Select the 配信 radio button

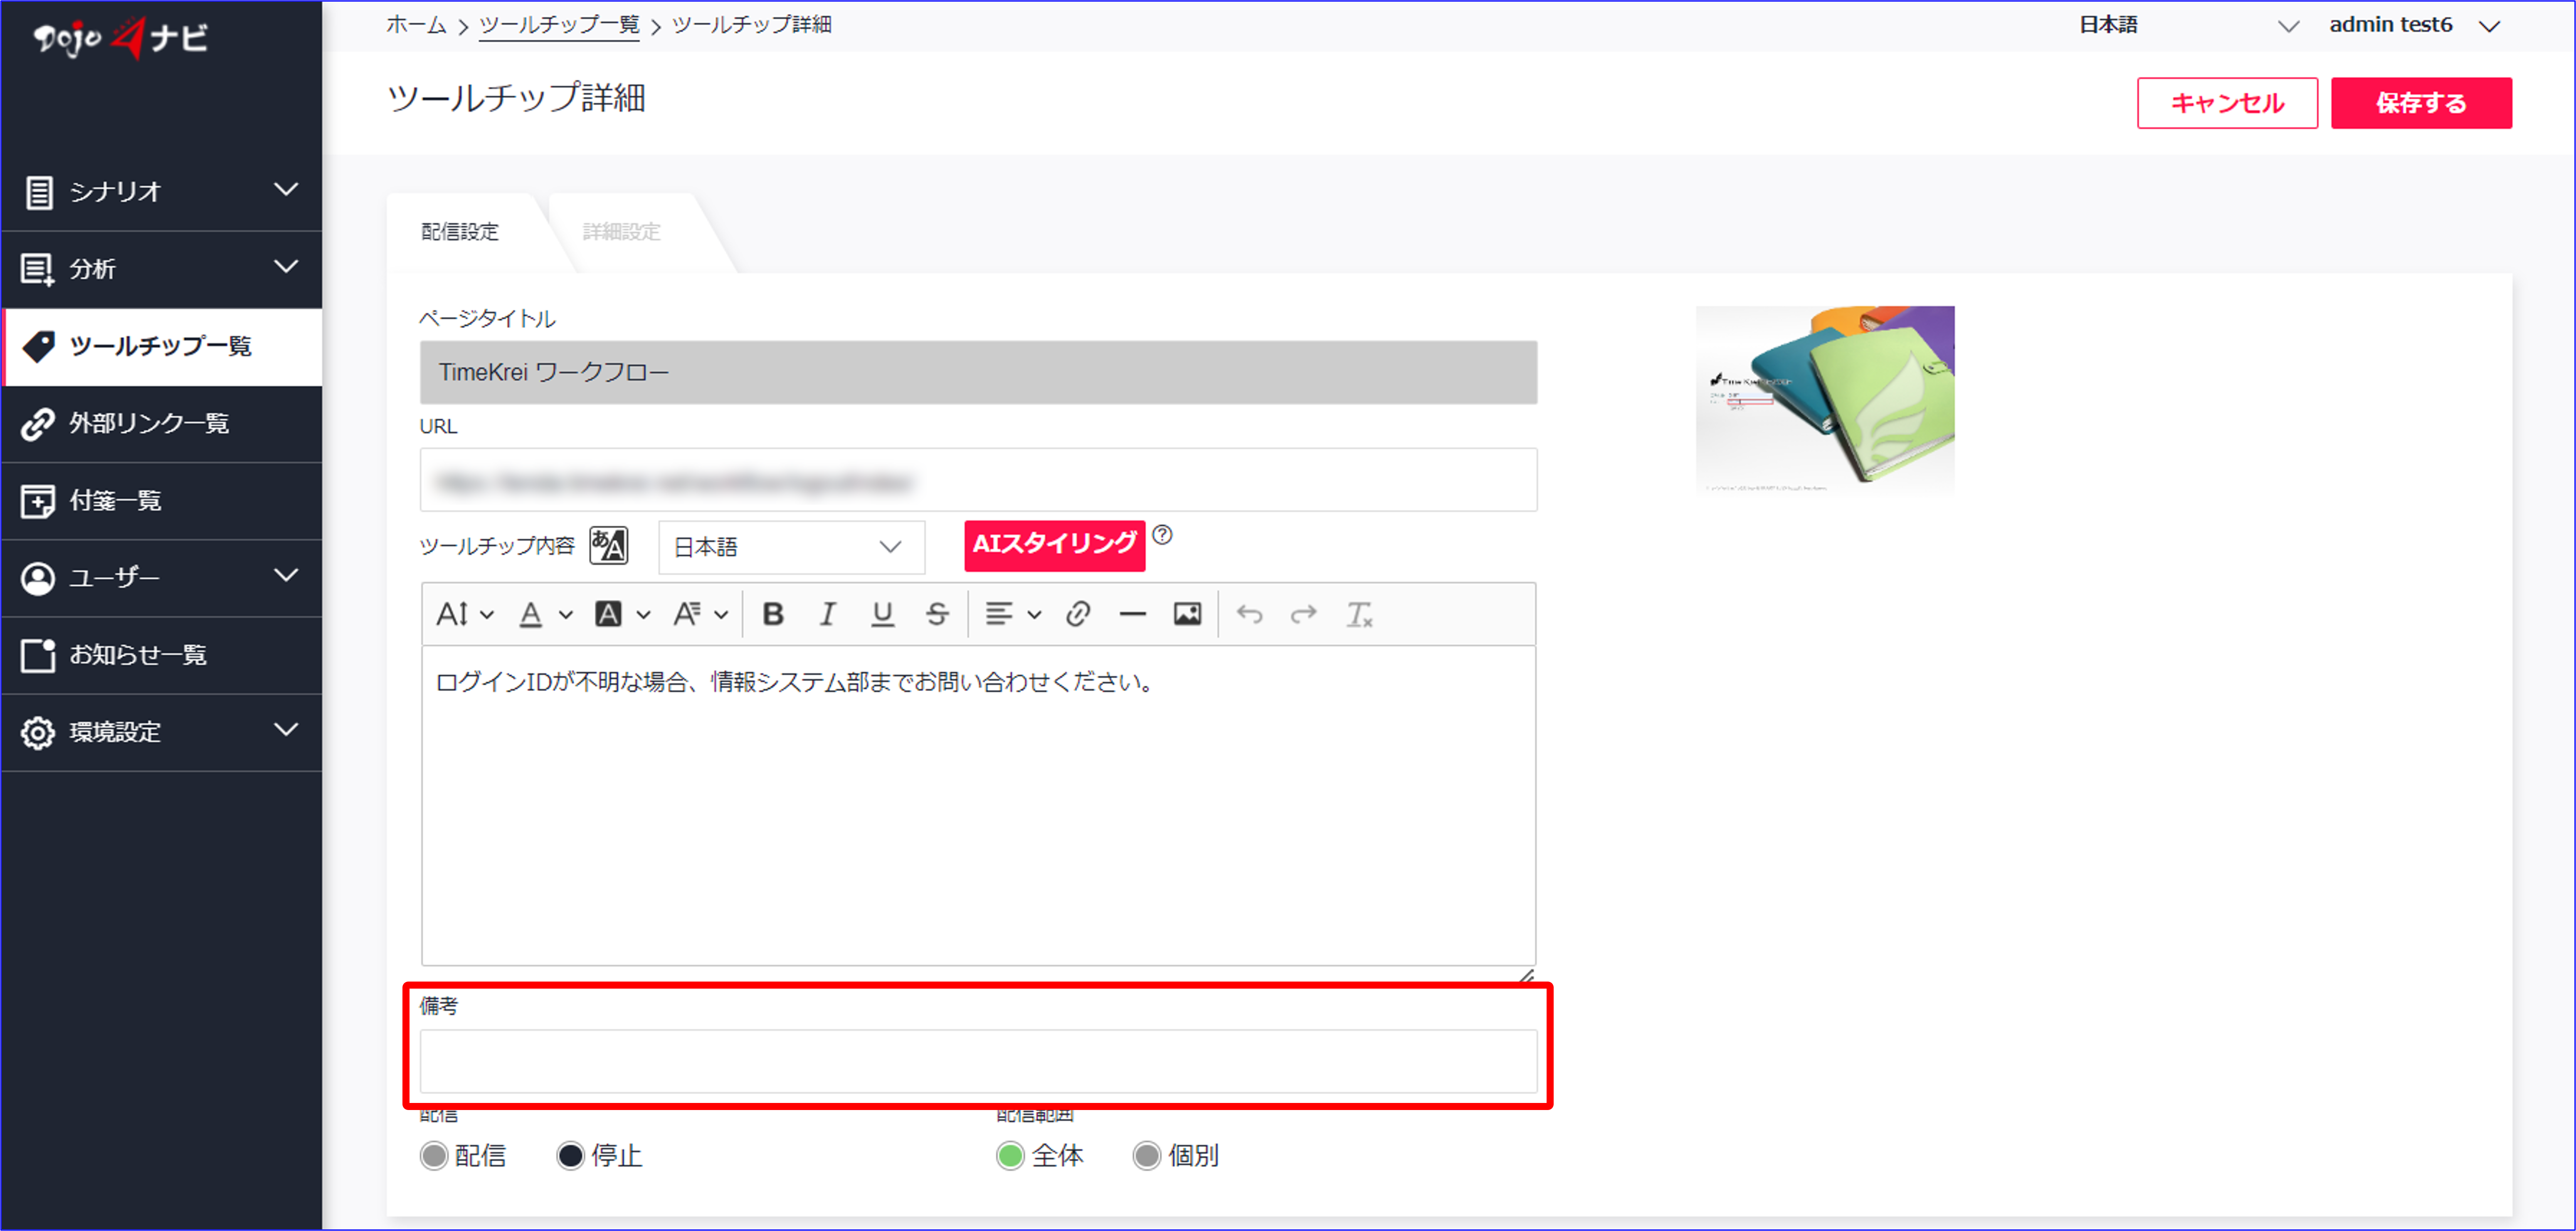434,1156
